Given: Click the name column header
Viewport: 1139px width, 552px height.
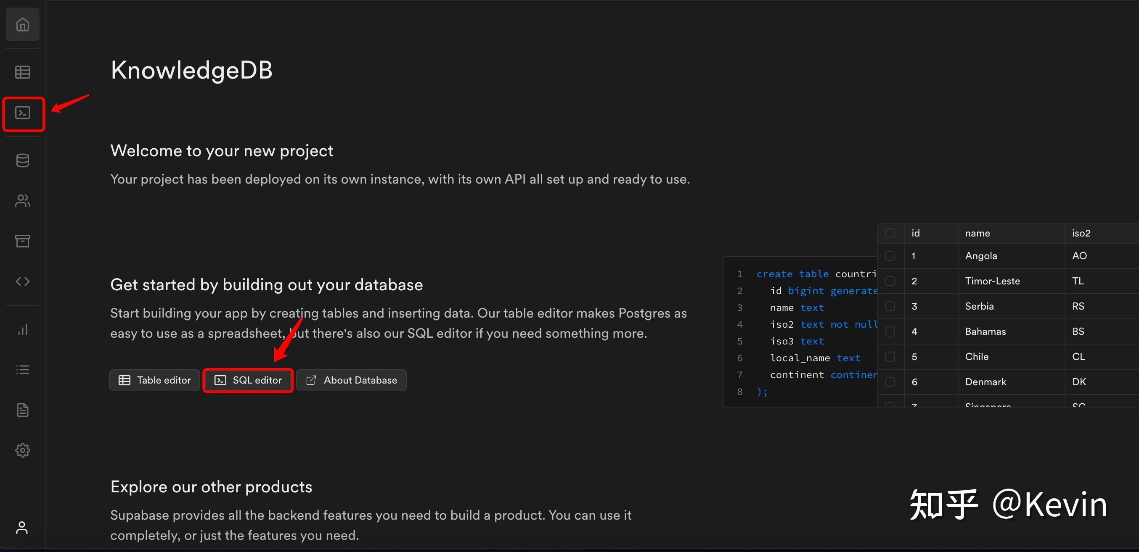Looking at the screenshot, I should (x=977, y=233).
